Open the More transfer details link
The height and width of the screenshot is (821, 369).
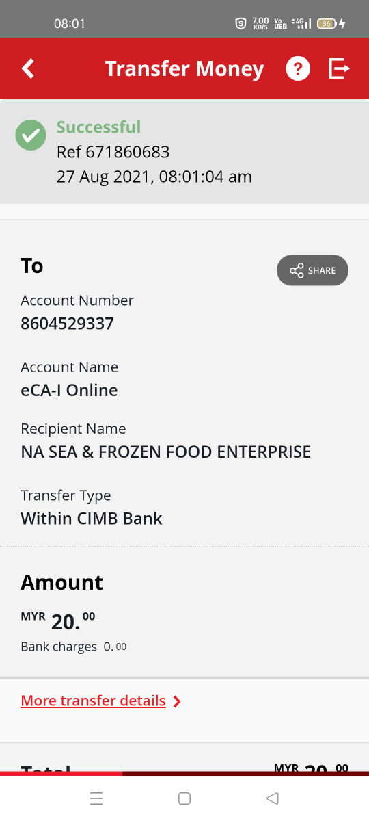click(94, 701)
